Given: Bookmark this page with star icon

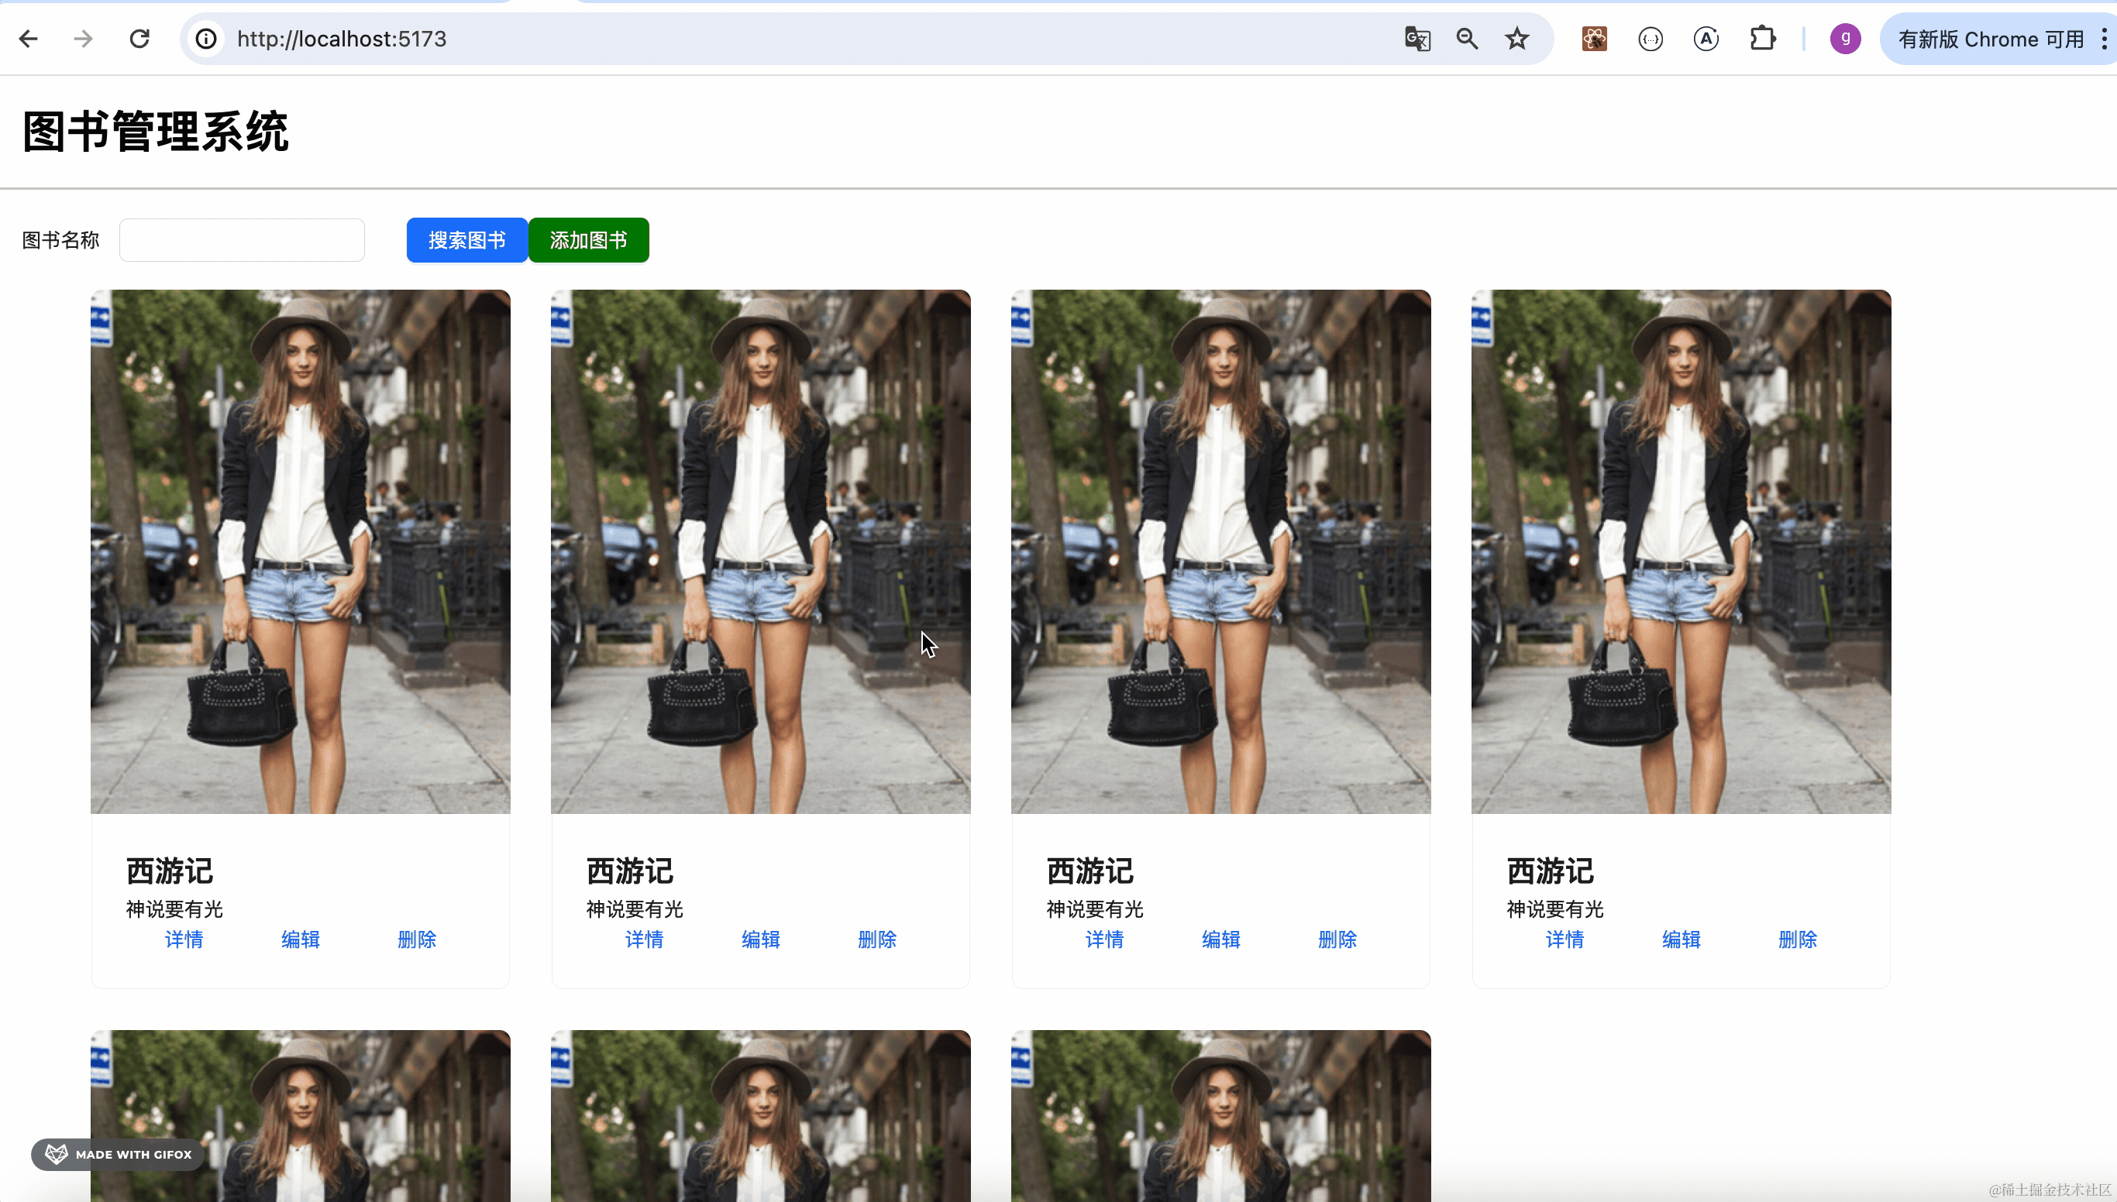Looking at the screenshot, I should [1516, 39].
